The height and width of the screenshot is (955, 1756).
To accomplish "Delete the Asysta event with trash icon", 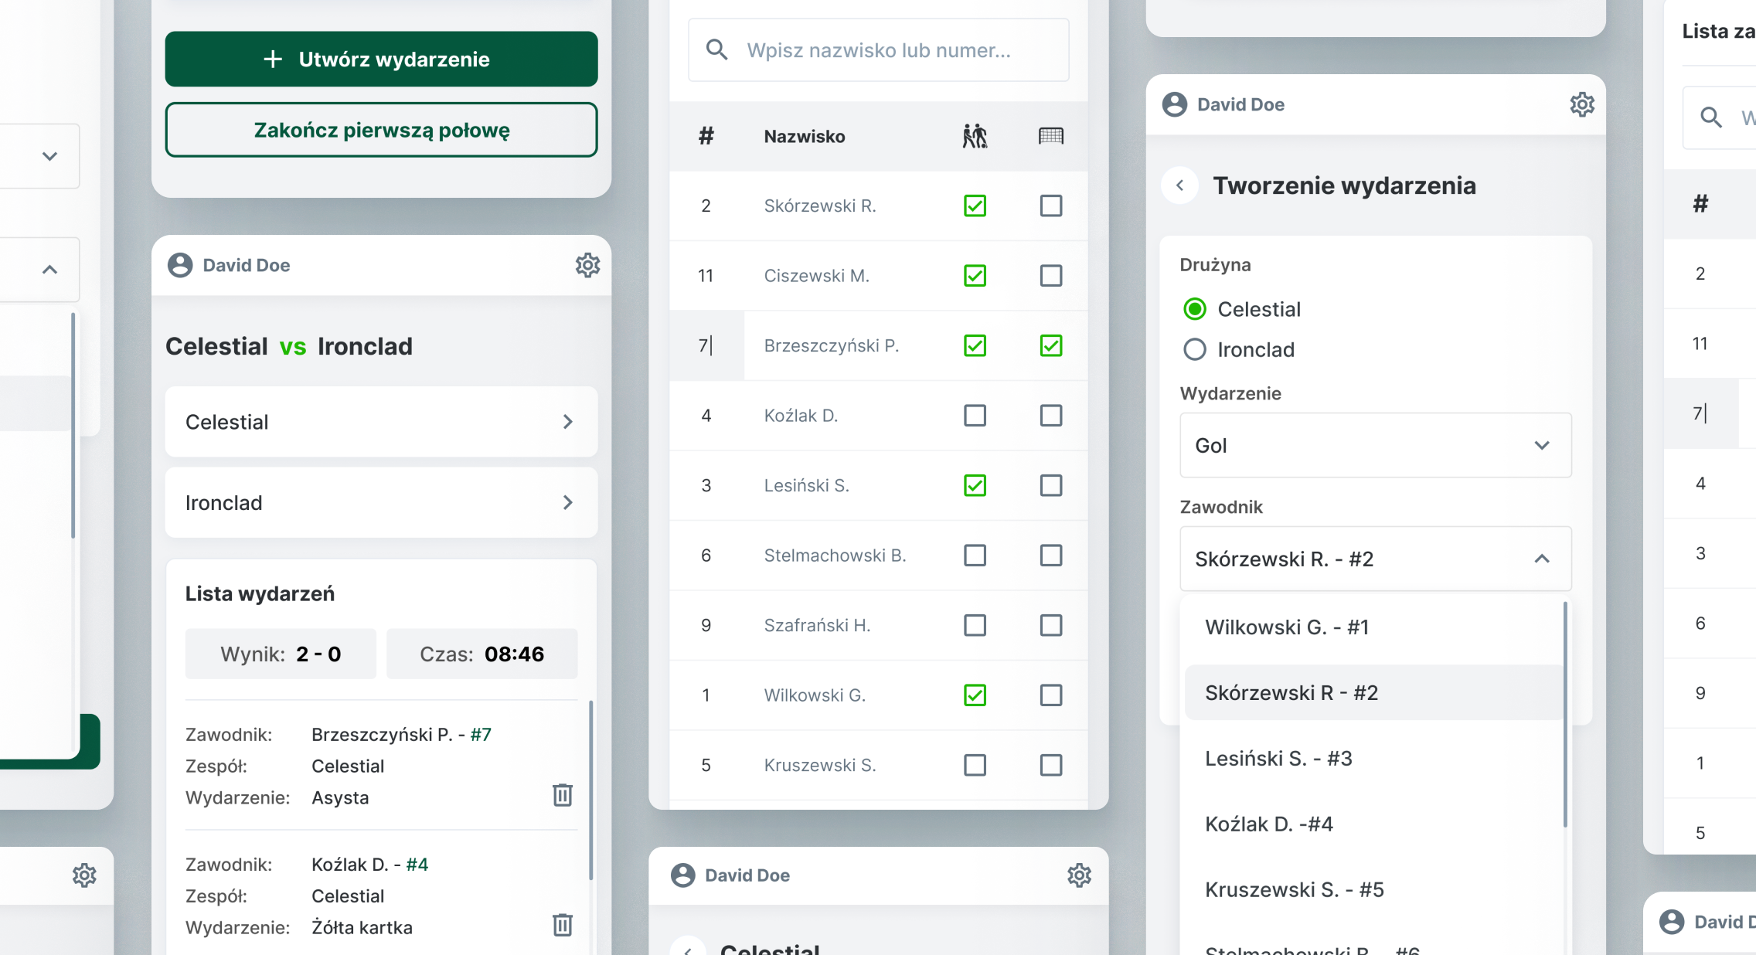I will [x=563, y=796].
